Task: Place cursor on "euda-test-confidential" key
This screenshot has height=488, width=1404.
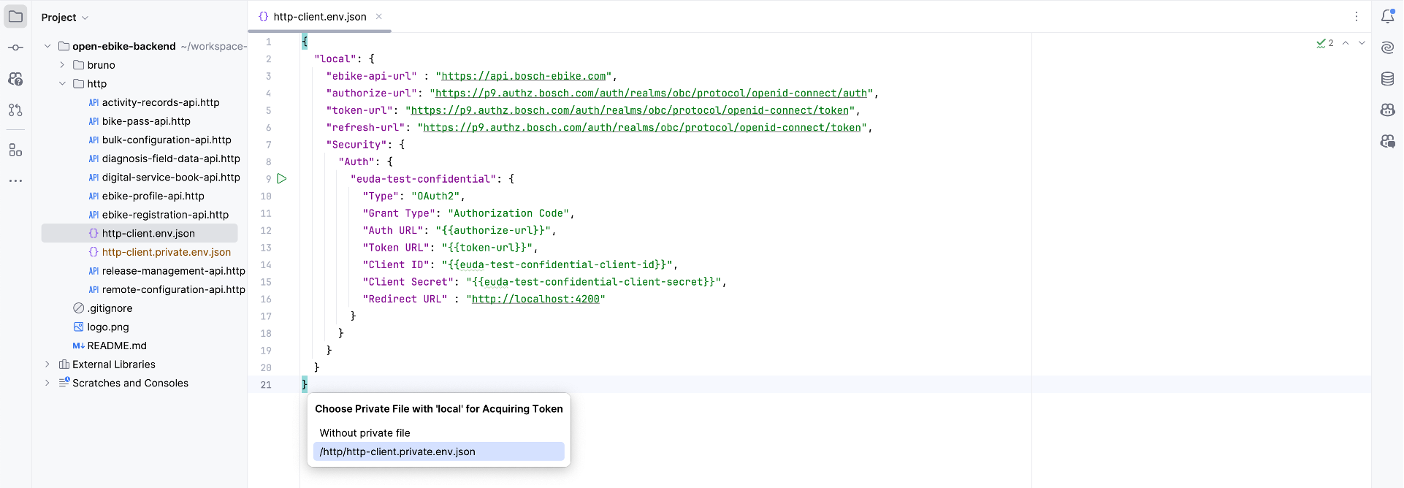Action: click(423, 179)
